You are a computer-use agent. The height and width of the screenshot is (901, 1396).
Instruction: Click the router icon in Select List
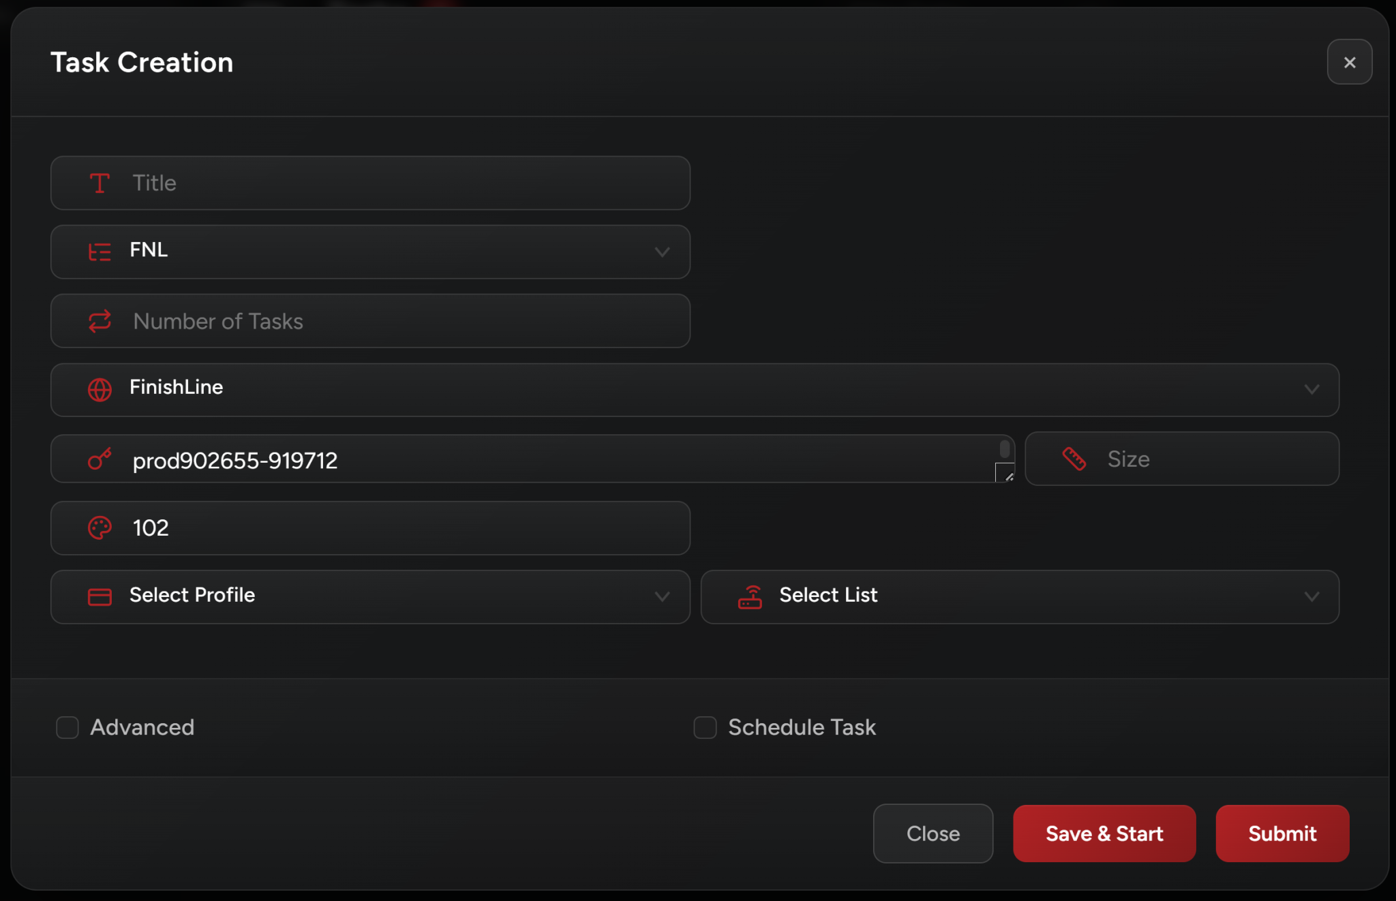tap(750, 597)
